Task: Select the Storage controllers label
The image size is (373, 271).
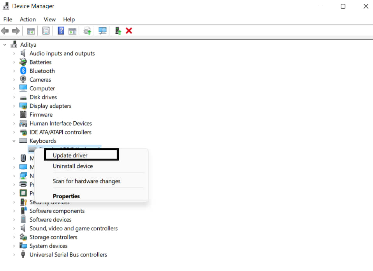Action: click(53, 237)
